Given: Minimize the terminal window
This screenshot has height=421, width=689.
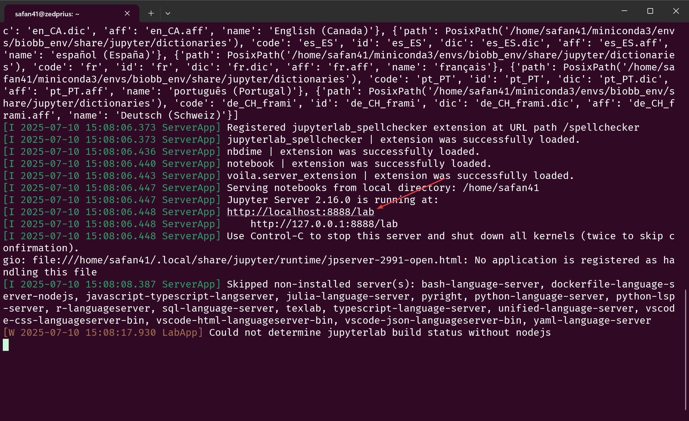Looking at the screenshot, I should click(624, 11).
